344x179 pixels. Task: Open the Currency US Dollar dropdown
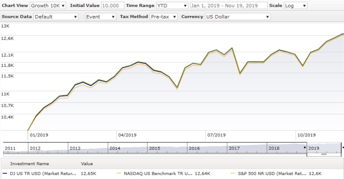pyautogui.click(x=237, y=16)
